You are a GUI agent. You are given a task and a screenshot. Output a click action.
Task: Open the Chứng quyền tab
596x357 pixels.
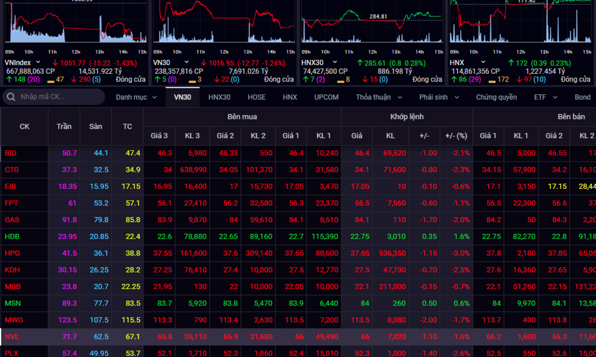[496, 97]
